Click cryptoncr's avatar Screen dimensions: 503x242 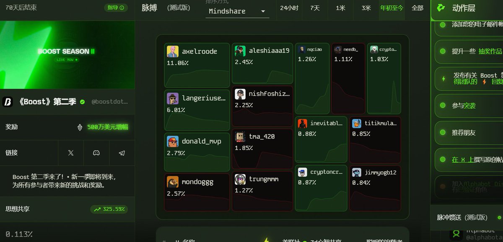pos(303,172)
